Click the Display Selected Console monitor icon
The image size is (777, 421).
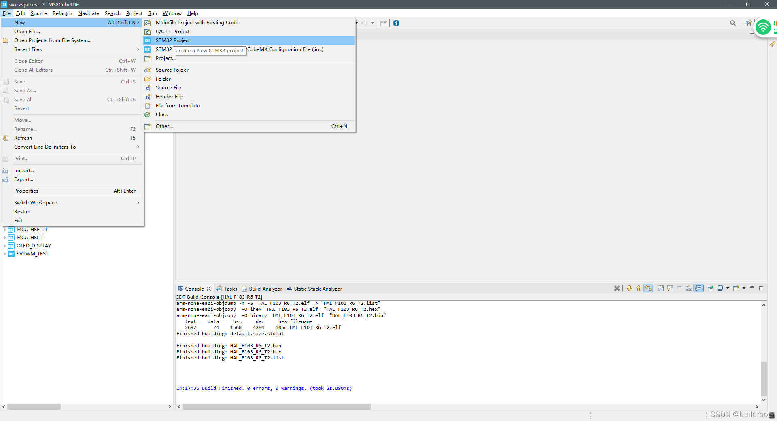tap(720, 288)
